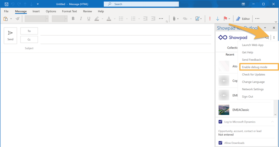Open the File menu
The image size is (279, 147).
pyautogui.click(x=6, y=11)
